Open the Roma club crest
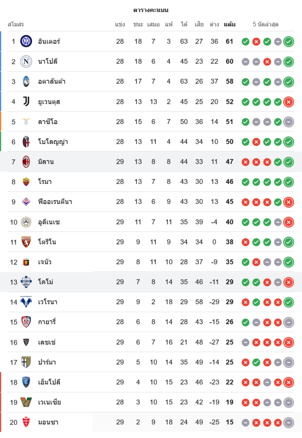 tap(26, 182)
